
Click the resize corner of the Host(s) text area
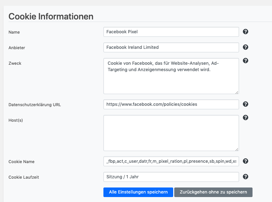click(x=237, y=149)
